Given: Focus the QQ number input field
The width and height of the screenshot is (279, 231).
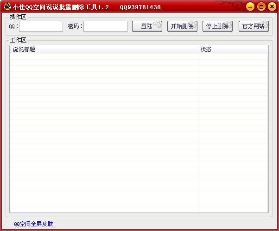Looking at the screenshot, I should click(41, 26).
